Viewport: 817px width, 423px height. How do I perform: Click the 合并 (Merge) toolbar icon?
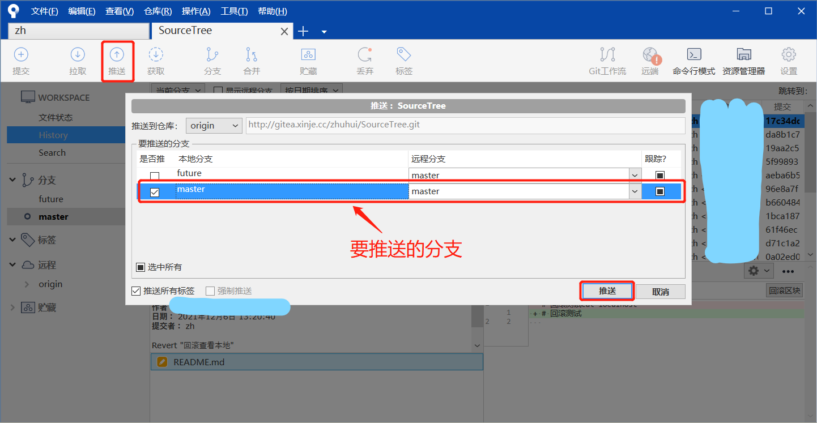tap(252, 55)
